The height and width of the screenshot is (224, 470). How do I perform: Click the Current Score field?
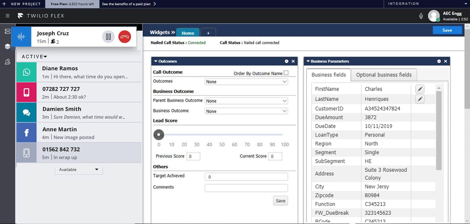(275, 156)
